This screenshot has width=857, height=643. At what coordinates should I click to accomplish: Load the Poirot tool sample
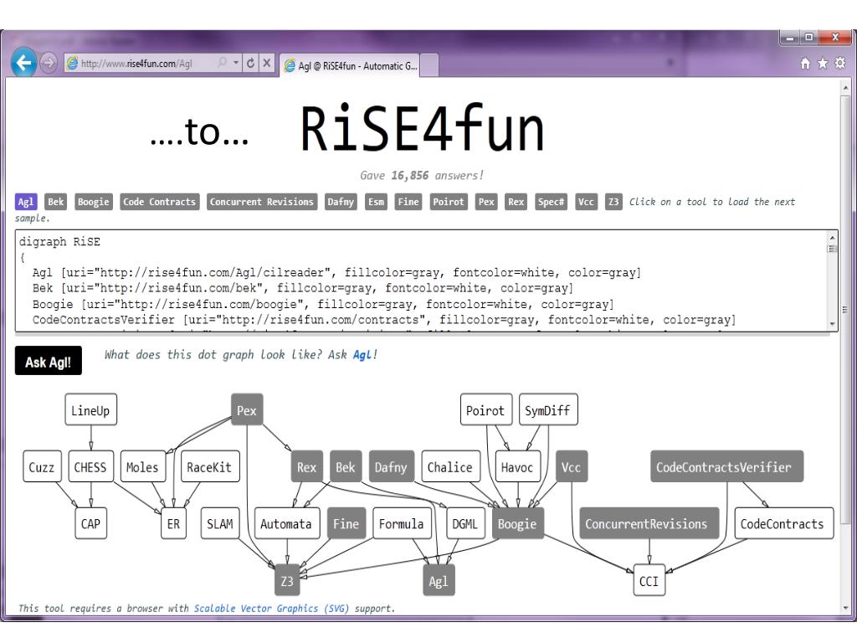[449, 202]
